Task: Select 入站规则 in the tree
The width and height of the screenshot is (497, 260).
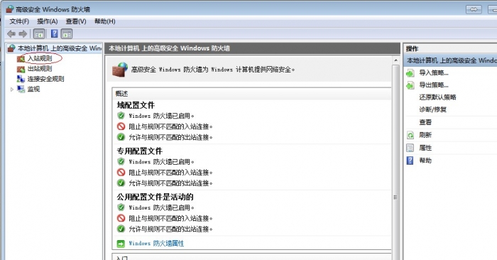Action: 40,58
